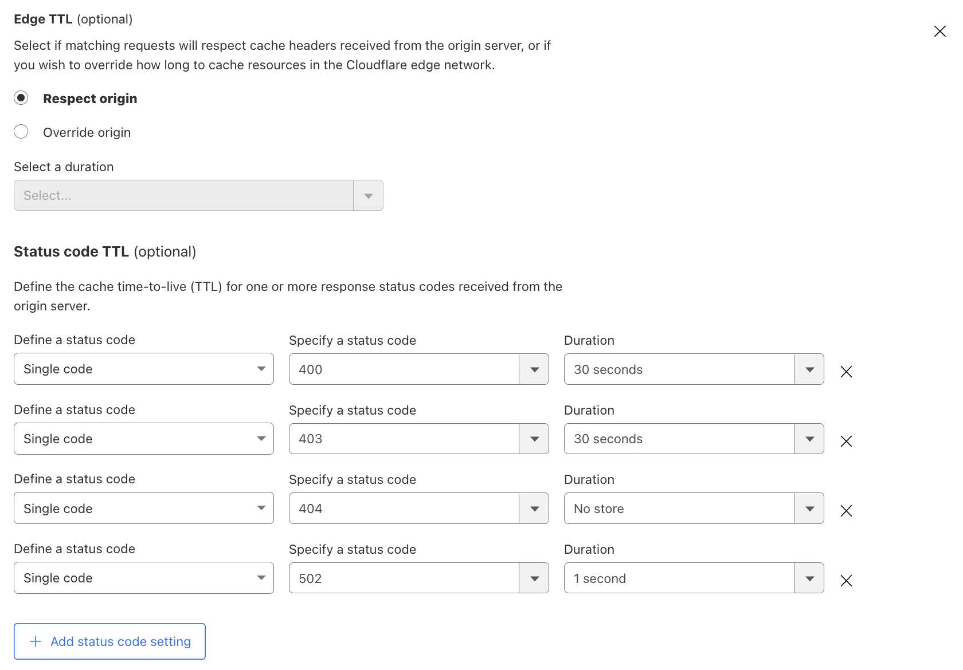963x670 pixels.
Task: Close the Edge TTL panel
Action: (940, 31)
